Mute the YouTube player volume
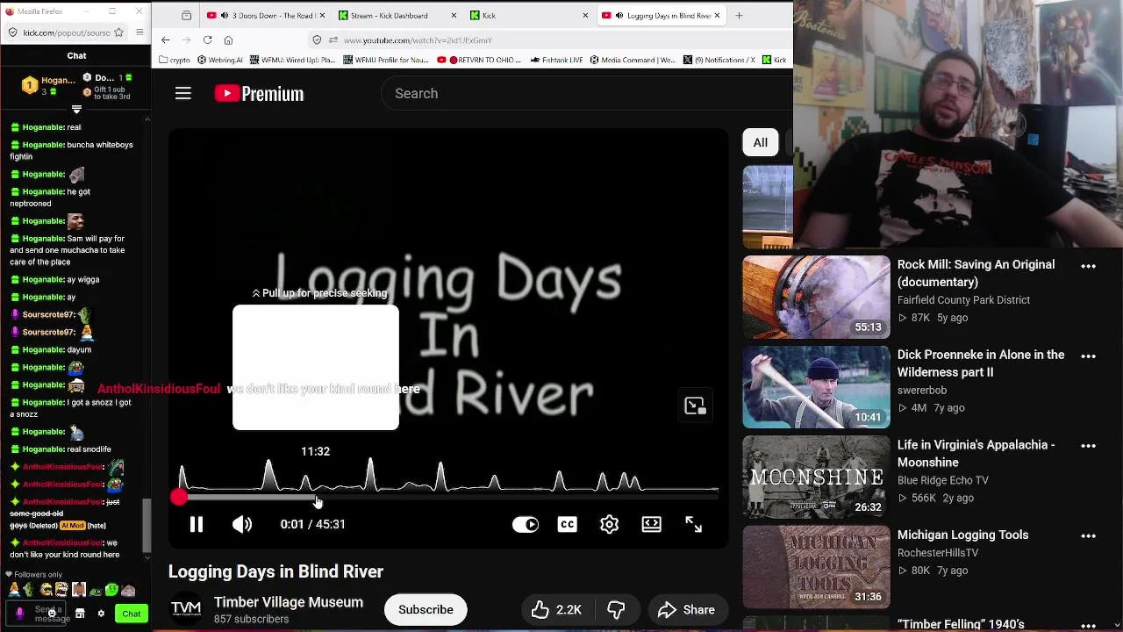Image resolution: width=1123 pixels, height=632 pixels. click(242, 524)
